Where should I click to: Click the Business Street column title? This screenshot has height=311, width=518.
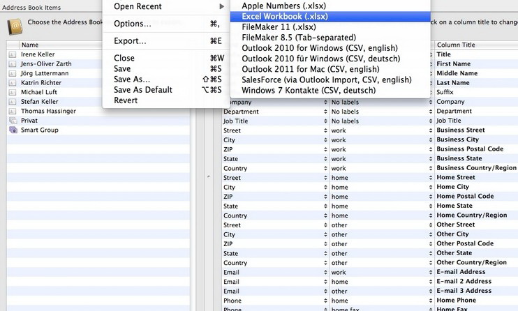point(461,130)
